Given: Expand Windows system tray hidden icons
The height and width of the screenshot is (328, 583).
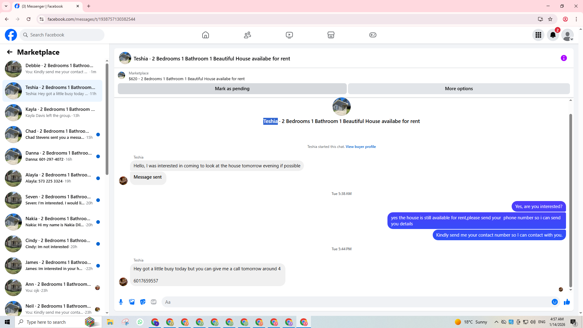Looking at the screenshot, I should coord(496,322).
